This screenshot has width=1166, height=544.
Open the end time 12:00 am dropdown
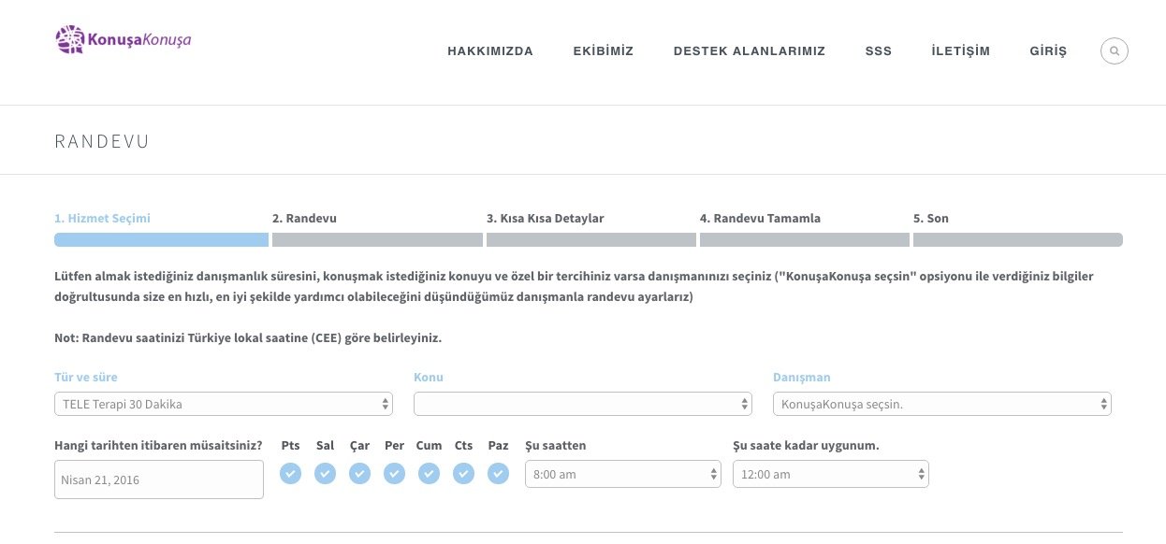pos(830,474)
